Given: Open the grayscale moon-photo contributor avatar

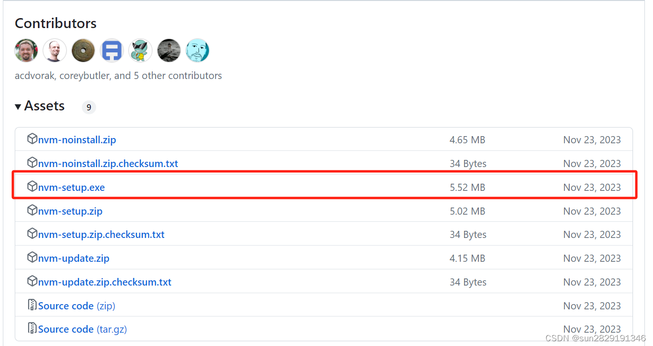Looking at the screenshot, I should (169, 50).
